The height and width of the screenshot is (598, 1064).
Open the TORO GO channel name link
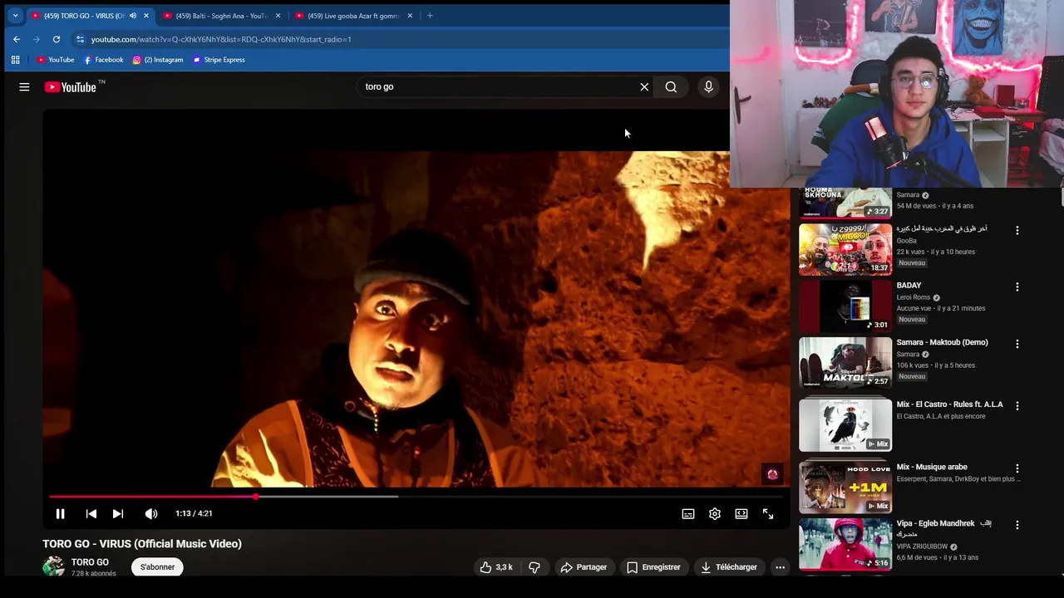pyautogui.click(x=90, y=562)
